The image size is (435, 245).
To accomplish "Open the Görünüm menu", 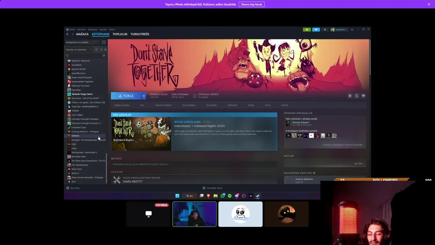I will coord(82,30).
